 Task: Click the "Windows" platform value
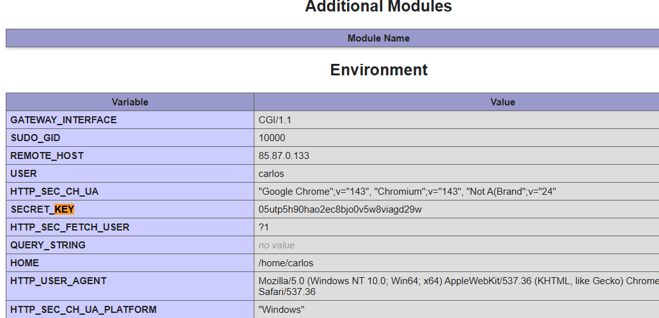click(281, 310)
